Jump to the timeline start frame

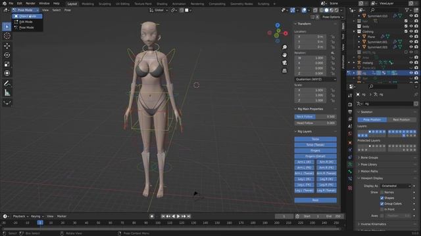point(163,216)
